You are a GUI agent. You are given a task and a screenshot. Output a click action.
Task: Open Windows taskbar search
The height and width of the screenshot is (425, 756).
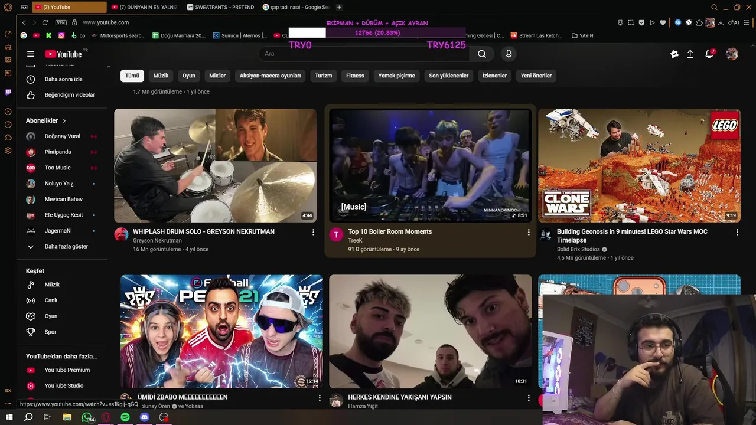coord(28,417)
